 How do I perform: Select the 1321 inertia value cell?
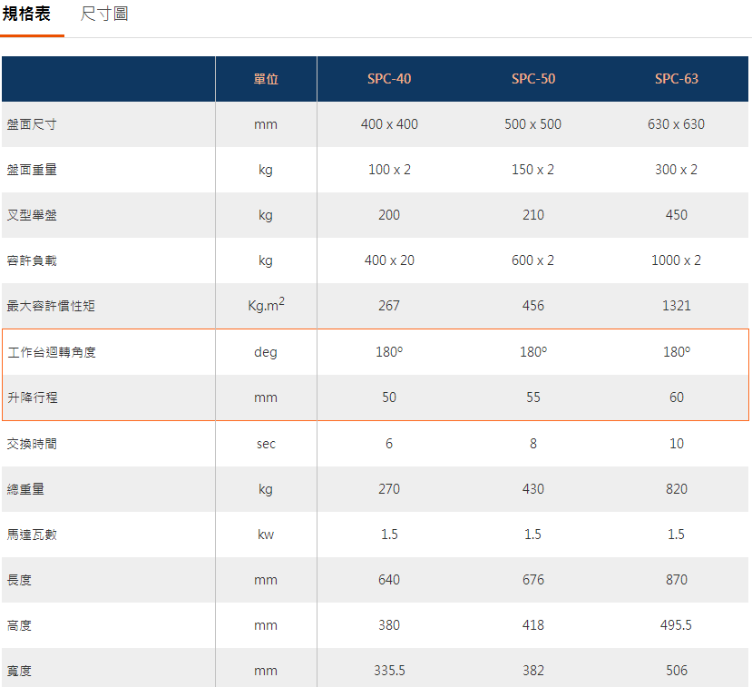[677, 306]
